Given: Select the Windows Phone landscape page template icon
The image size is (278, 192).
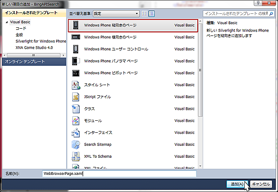Looking at the screenshot, I should click(76, 37).
